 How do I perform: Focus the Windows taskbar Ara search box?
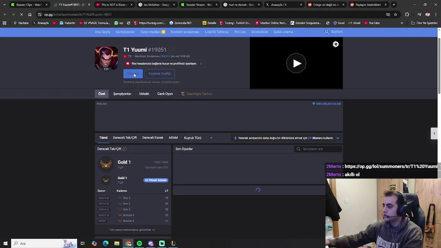(x=44, y=244)
